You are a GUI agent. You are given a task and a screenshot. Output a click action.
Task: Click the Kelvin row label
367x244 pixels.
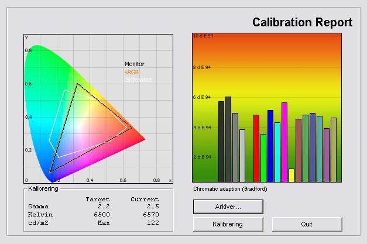[x=40, y=215]
